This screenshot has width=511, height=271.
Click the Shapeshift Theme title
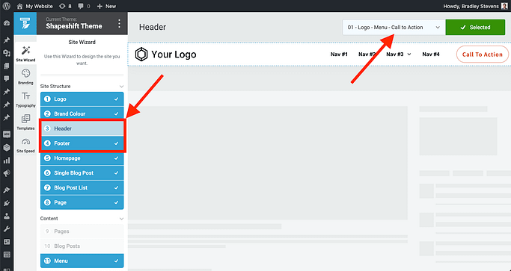click(x=74, y=26)
